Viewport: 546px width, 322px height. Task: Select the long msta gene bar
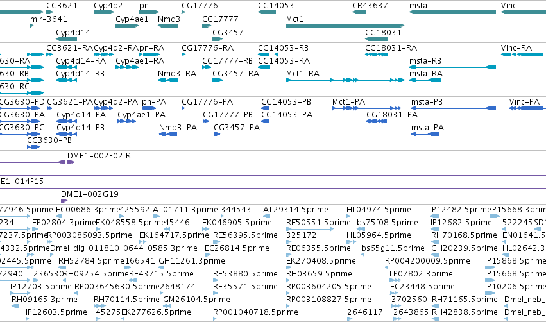click(x=452, y=12)
